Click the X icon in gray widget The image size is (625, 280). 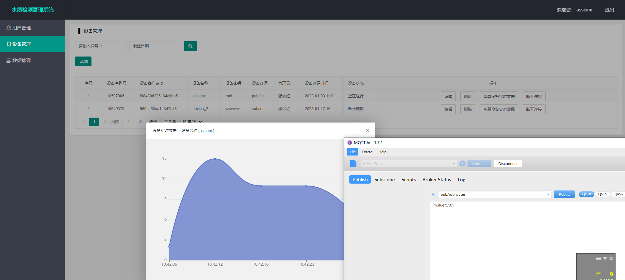tap(611, 258)
